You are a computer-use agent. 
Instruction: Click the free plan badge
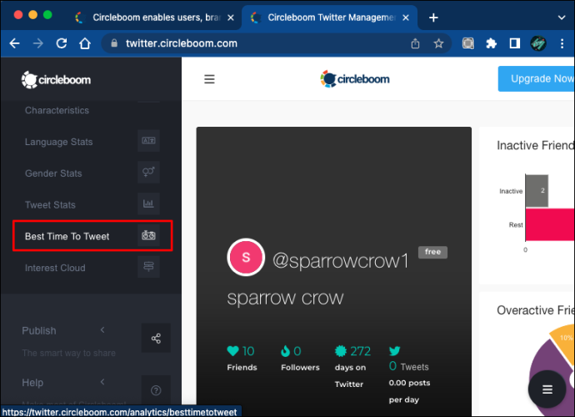pos(432,252)
